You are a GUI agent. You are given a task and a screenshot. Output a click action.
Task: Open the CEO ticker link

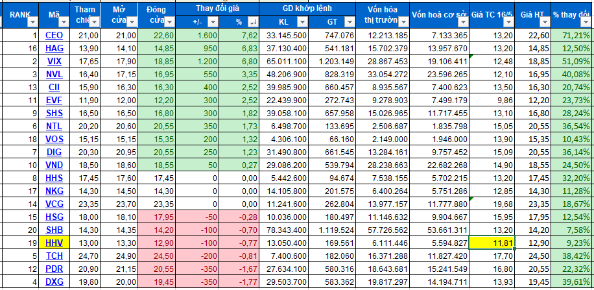54,36
